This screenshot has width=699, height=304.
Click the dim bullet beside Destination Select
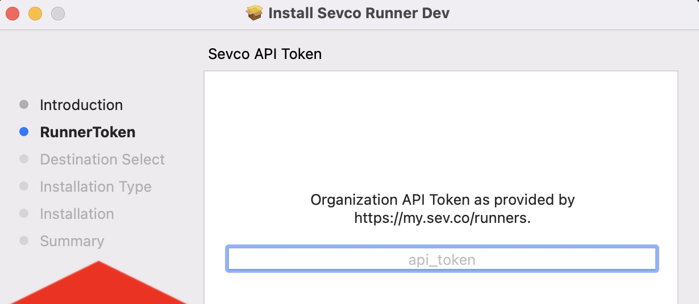click(x=24, y=159)
